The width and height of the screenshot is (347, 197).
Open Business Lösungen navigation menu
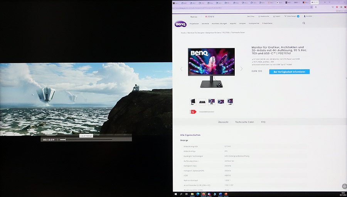pos(219,24)
